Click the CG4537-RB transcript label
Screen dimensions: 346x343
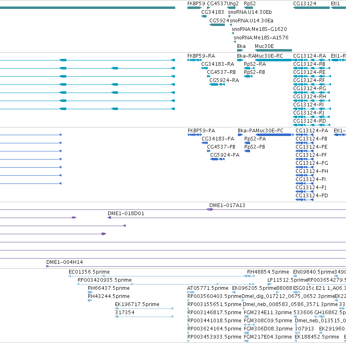[221, 72]
